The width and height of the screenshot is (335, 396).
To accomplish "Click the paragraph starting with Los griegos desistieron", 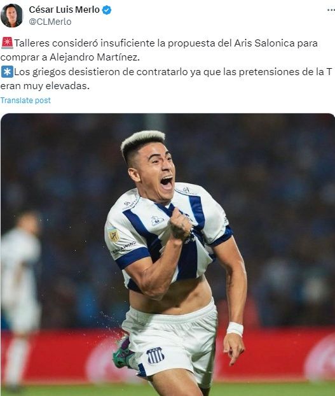I will pos(167,79).
